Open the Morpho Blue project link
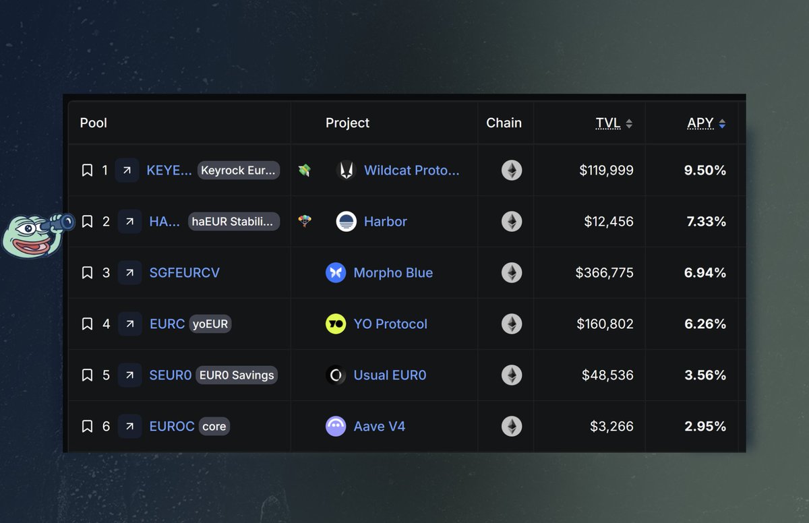 coord(393,273)
